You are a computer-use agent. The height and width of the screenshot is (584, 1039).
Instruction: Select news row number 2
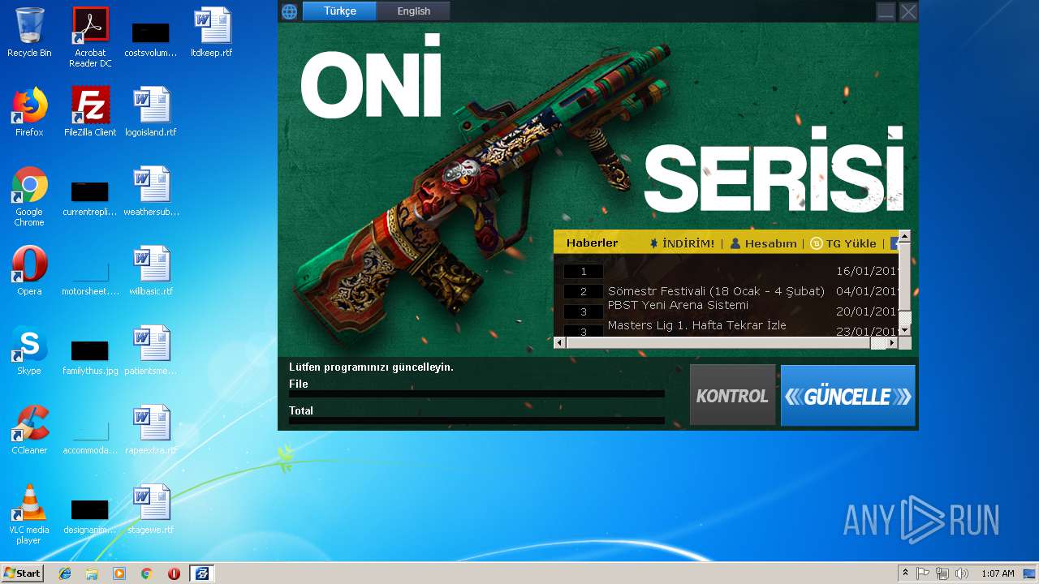pos(584,292)
